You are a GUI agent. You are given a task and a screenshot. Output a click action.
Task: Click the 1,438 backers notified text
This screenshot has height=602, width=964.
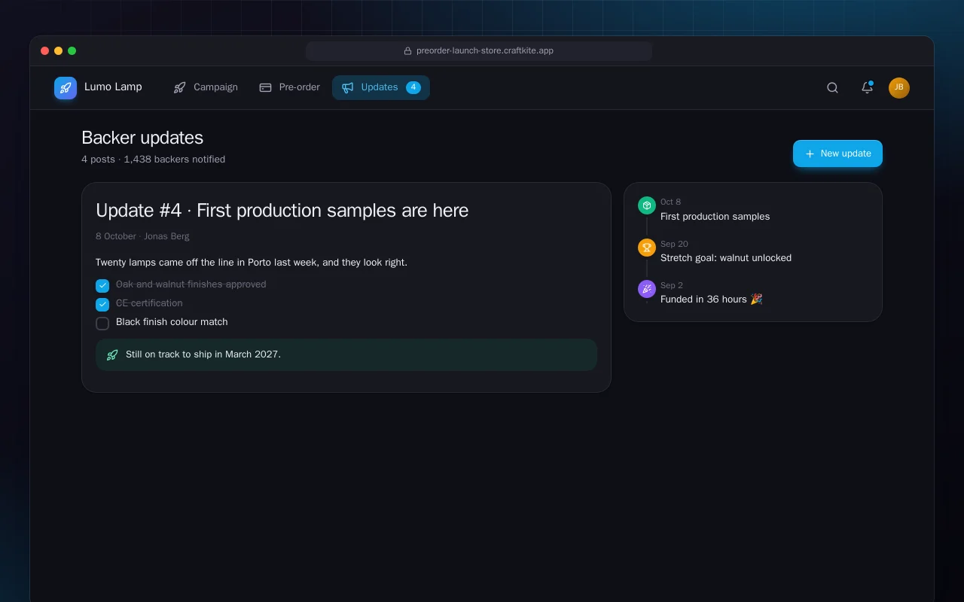point(175,160)
